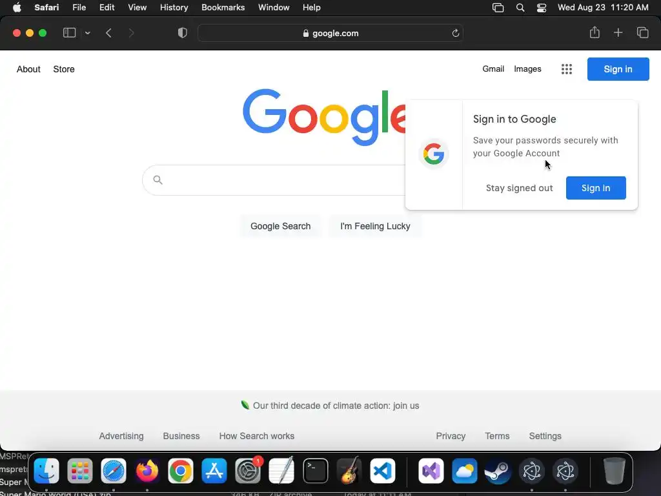
Task: Launch Steam from the Dock
Action: coord(498,471)
